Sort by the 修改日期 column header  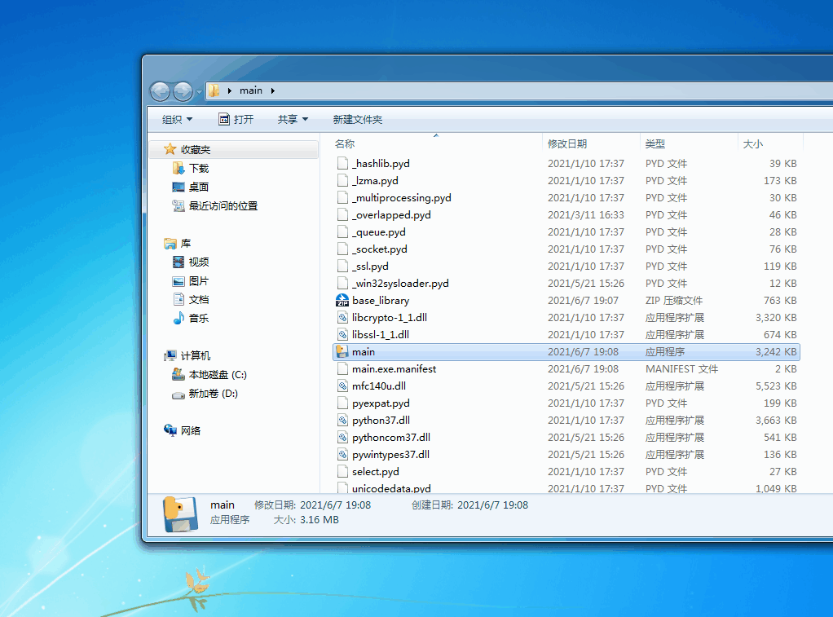(x=566, y=144)
